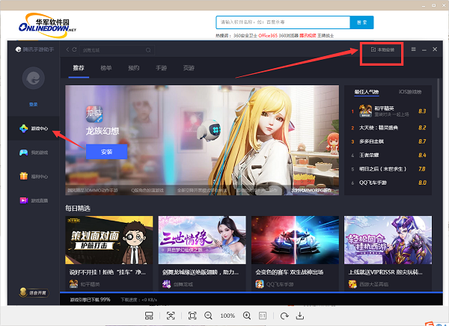Click the 登录 login link
Screen dimensions: 449x326
pos(34,105)
